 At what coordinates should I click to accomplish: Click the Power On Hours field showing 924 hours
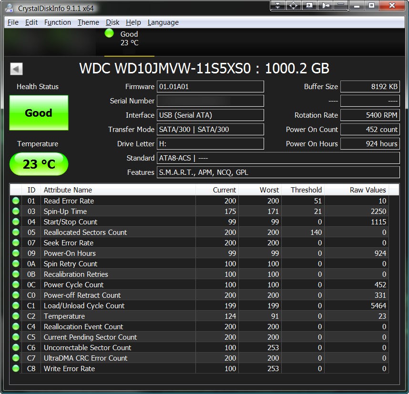[x=370, y=144]
